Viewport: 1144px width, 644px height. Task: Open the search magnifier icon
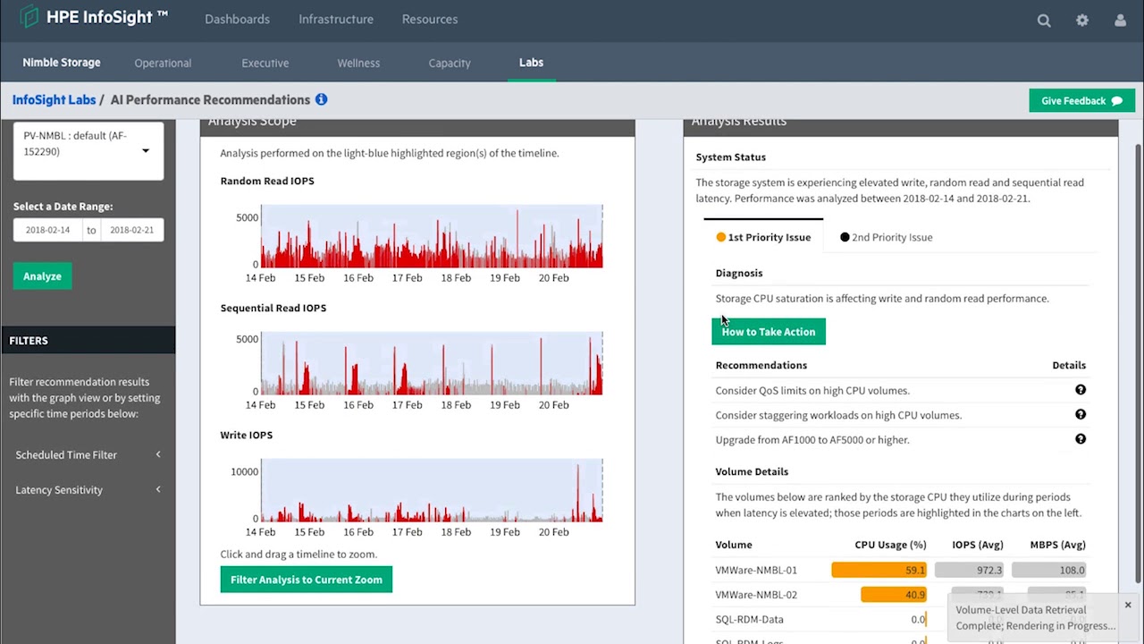pyautogui.click(x=1044, y=20)
